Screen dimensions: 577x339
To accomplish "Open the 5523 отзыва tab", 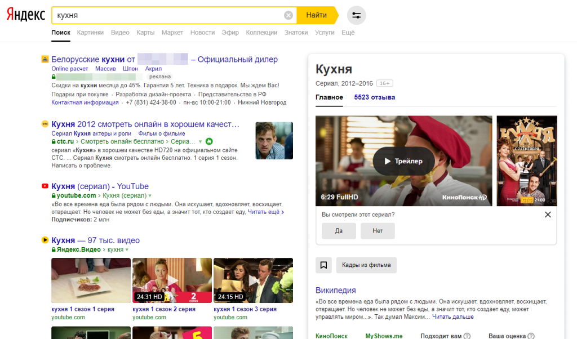I will (x=375, y=97).
